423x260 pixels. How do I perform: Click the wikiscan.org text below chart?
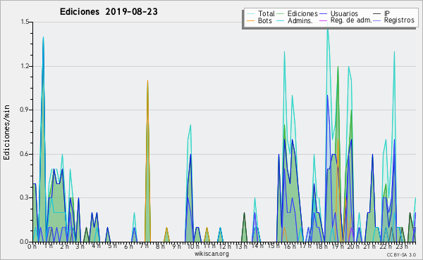coord(211,254)
